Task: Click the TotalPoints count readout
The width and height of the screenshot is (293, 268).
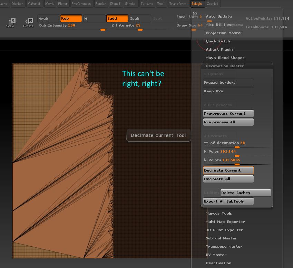Action: pyautogui.click(x=266, y=27)
